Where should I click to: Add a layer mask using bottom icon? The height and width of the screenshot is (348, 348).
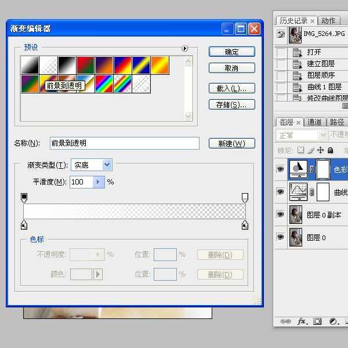[317, 321]
